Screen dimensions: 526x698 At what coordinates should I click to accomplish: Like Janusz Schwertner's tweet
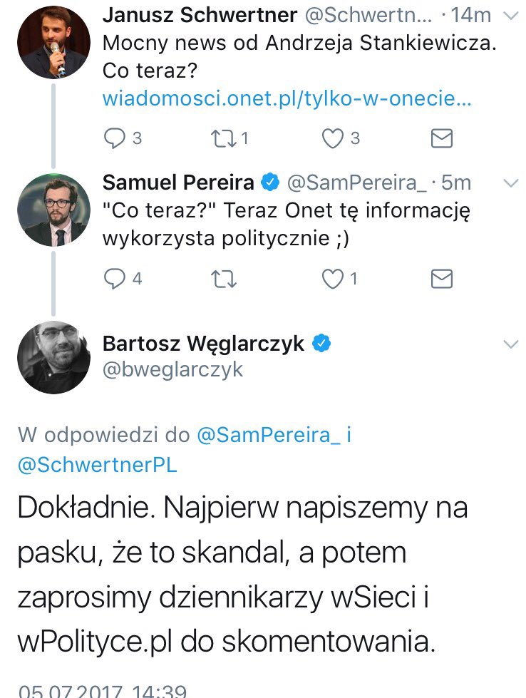click(333, 138)
